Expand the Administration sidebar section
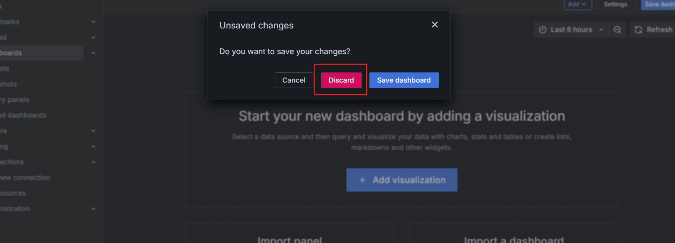 (93, 209)
